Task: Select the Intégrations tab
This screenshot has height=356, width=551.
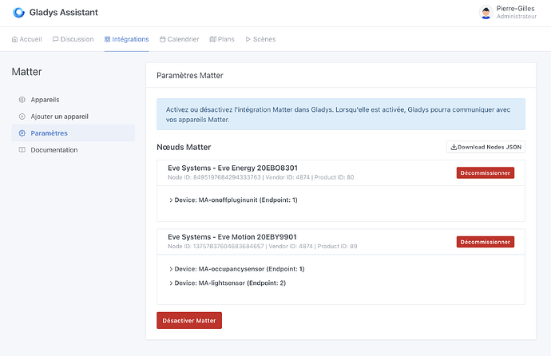Action: pos(126,39)
